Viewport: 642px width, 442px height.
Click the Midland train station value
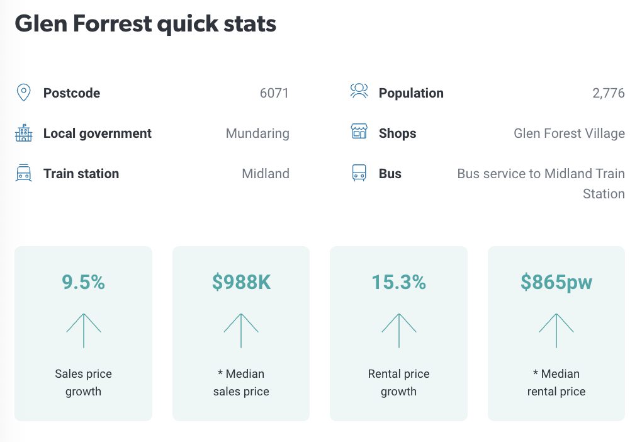pyautogui.click(x=266, y=174)
